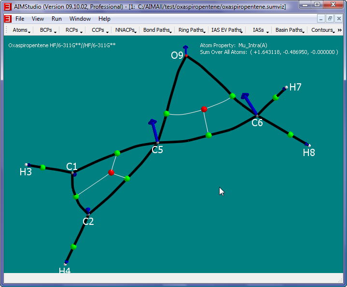Open the Atoms toolbar dropdown
Viewport: 347px width, 287px height.
(21, 30)
